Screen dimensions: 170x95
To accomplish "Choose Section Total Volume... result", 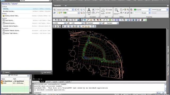I will (27, 34).
